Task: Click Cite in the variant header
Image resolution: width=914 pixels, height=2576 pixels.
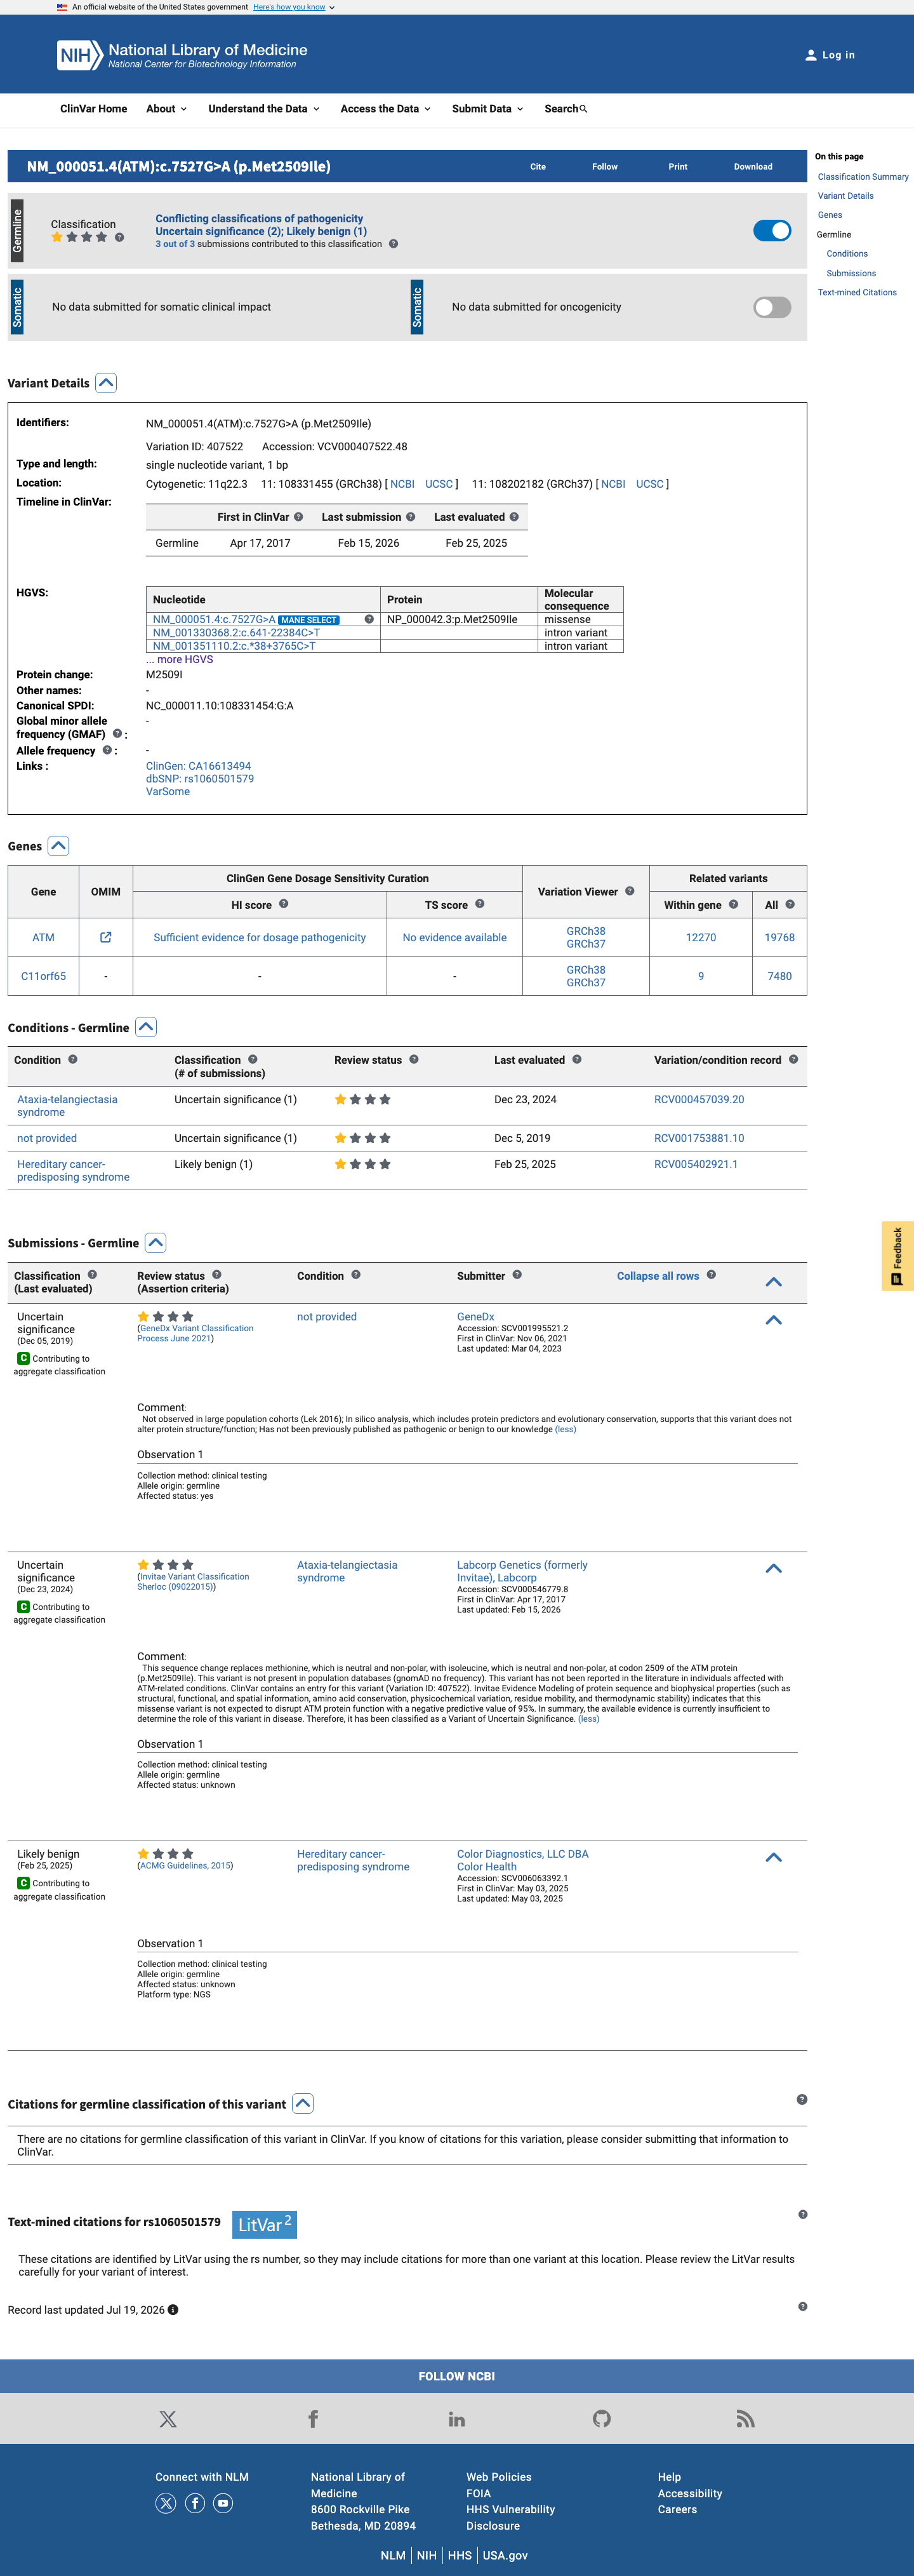Action: point(538,167)
